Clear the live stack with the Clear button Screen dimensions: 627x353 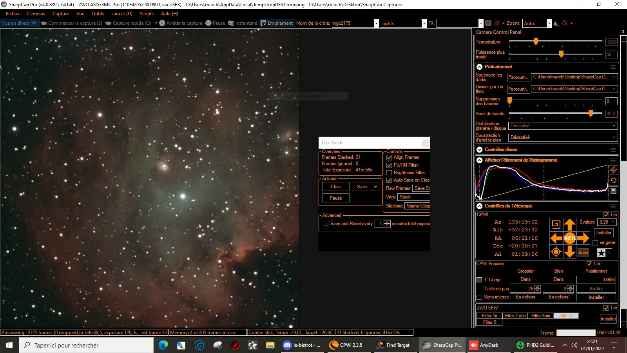click(336, 187)
